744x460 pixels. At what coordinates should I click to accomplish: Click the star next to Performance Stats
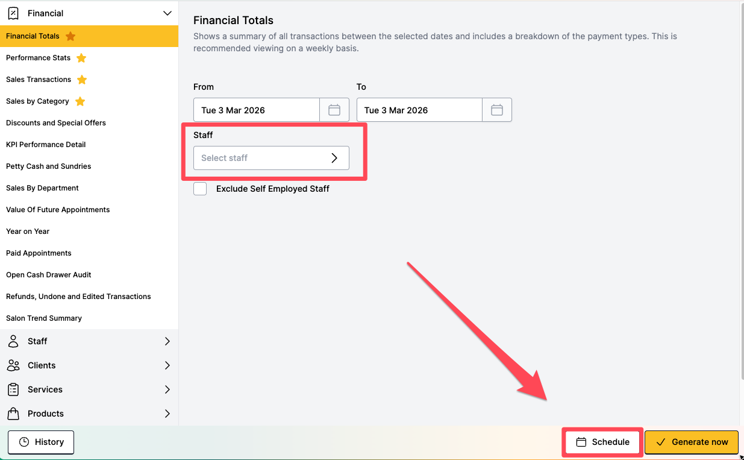pos(81,58)
